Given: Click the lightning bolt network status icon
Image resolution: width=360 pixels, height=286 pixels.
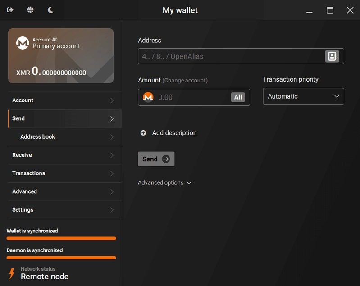Looking at the screenshot, I should [x=12, y=273].
